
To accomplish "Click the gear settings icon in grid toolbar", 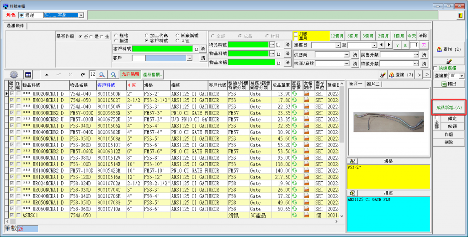I will (14, 74).
